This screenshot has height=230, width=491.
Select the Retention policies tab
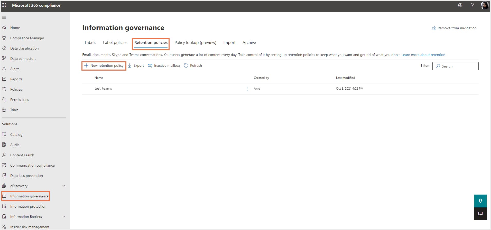pos(151,43)
